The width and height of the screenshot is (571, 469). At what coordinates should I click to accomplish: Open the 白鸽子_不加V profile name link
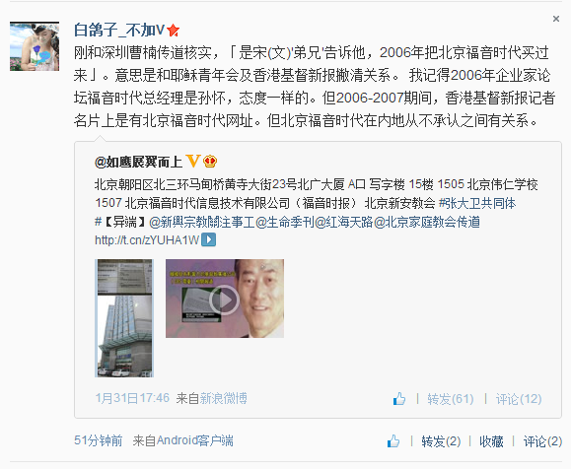point(119,31)
